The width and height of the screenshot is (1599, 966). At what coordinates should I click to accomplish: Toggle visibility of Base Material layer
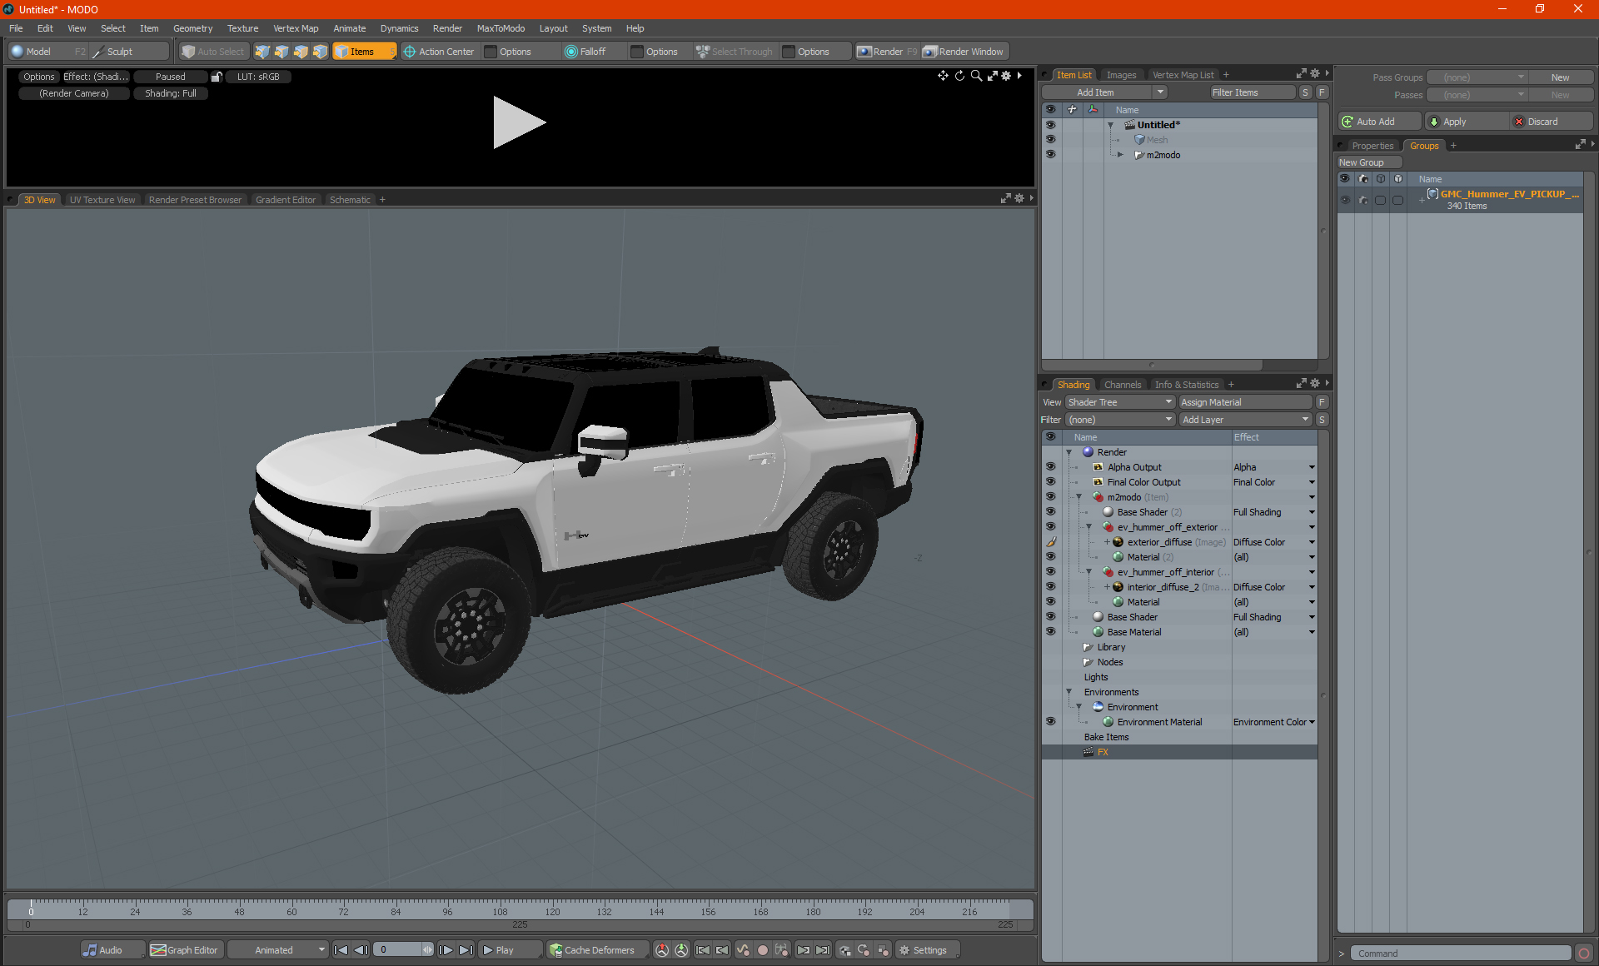1050,632
